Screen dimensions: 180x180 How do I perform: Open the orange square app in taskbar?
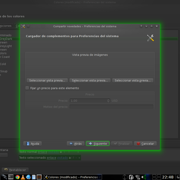pyautogui.click(x=39, y=177)
